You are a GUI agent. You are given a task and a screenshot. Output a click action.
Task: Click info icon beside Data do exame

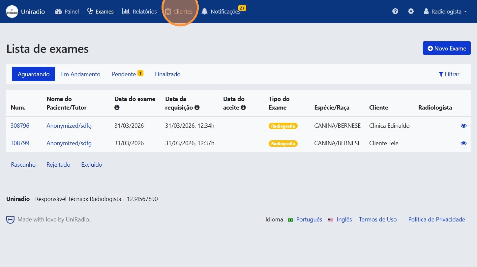pos(117,108)
